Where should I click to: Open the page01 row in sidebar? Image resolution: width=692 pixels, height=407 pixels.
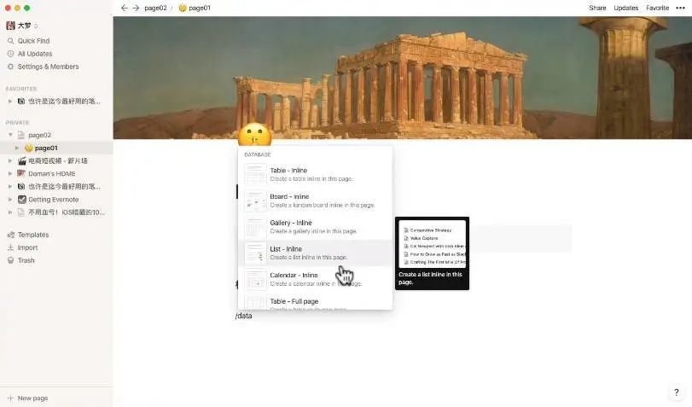tap(56, 148)
